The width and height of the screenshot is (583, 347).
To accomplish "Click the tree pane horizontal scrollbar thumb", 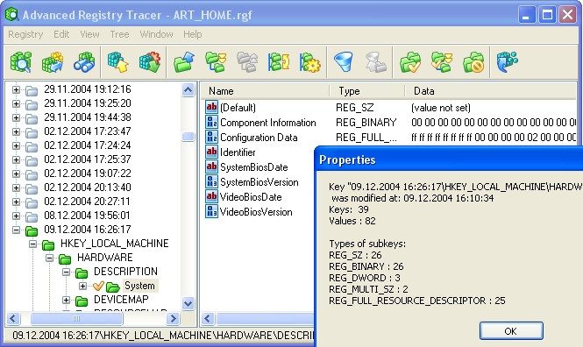I will [76, 318].
